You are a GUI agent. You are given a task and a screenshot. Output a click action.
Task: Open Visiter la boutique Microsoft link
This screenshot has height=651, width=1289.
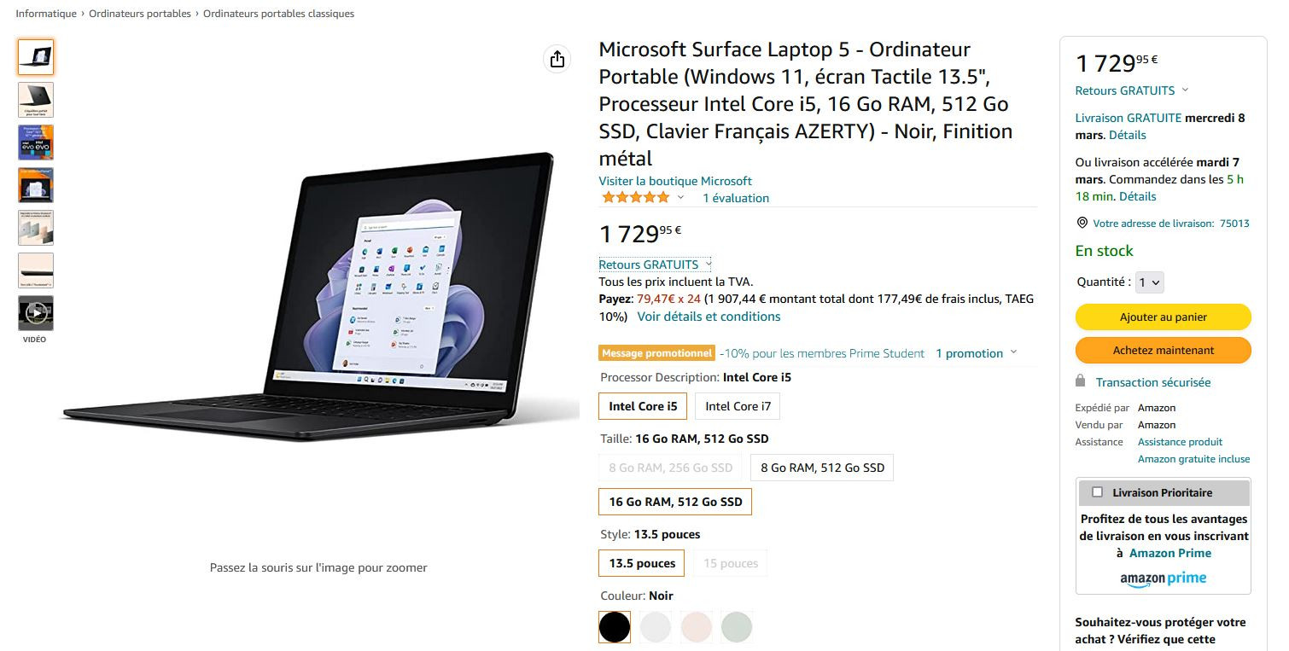pos(675,181)
